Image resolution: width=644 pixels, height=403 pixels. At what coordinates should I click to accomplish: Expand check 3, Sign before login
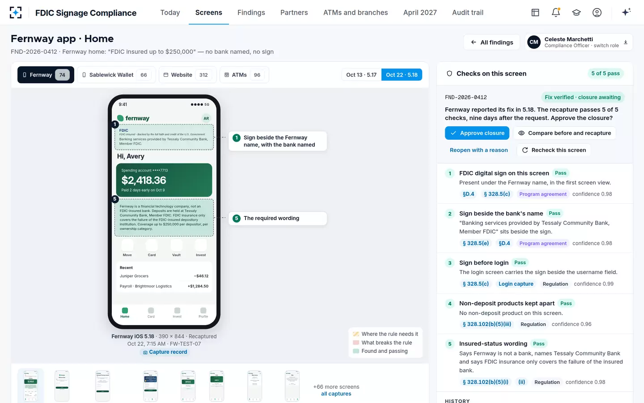535,273
